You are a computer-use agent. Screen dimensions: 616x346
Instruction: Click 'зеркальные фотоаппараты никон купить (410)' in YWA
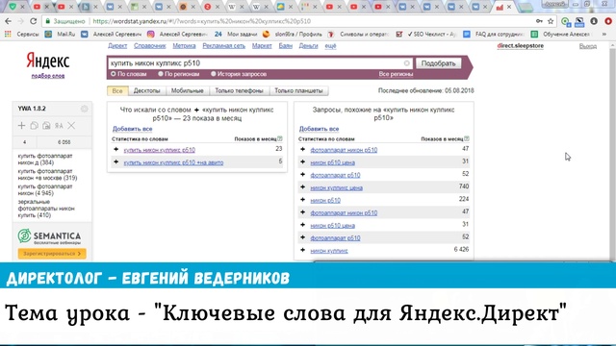click(46, 209)
